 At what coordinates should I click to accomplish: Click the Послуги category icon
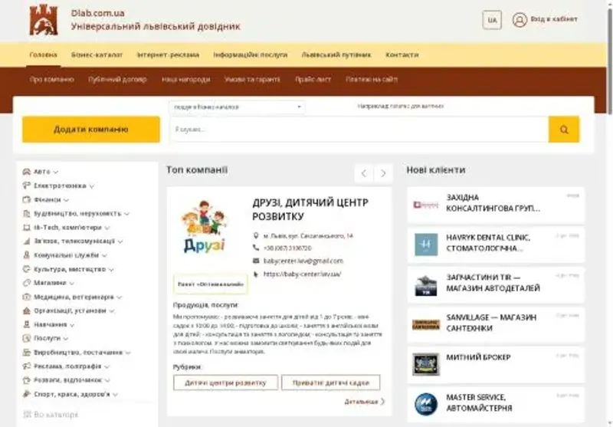(x=27, y=338)
